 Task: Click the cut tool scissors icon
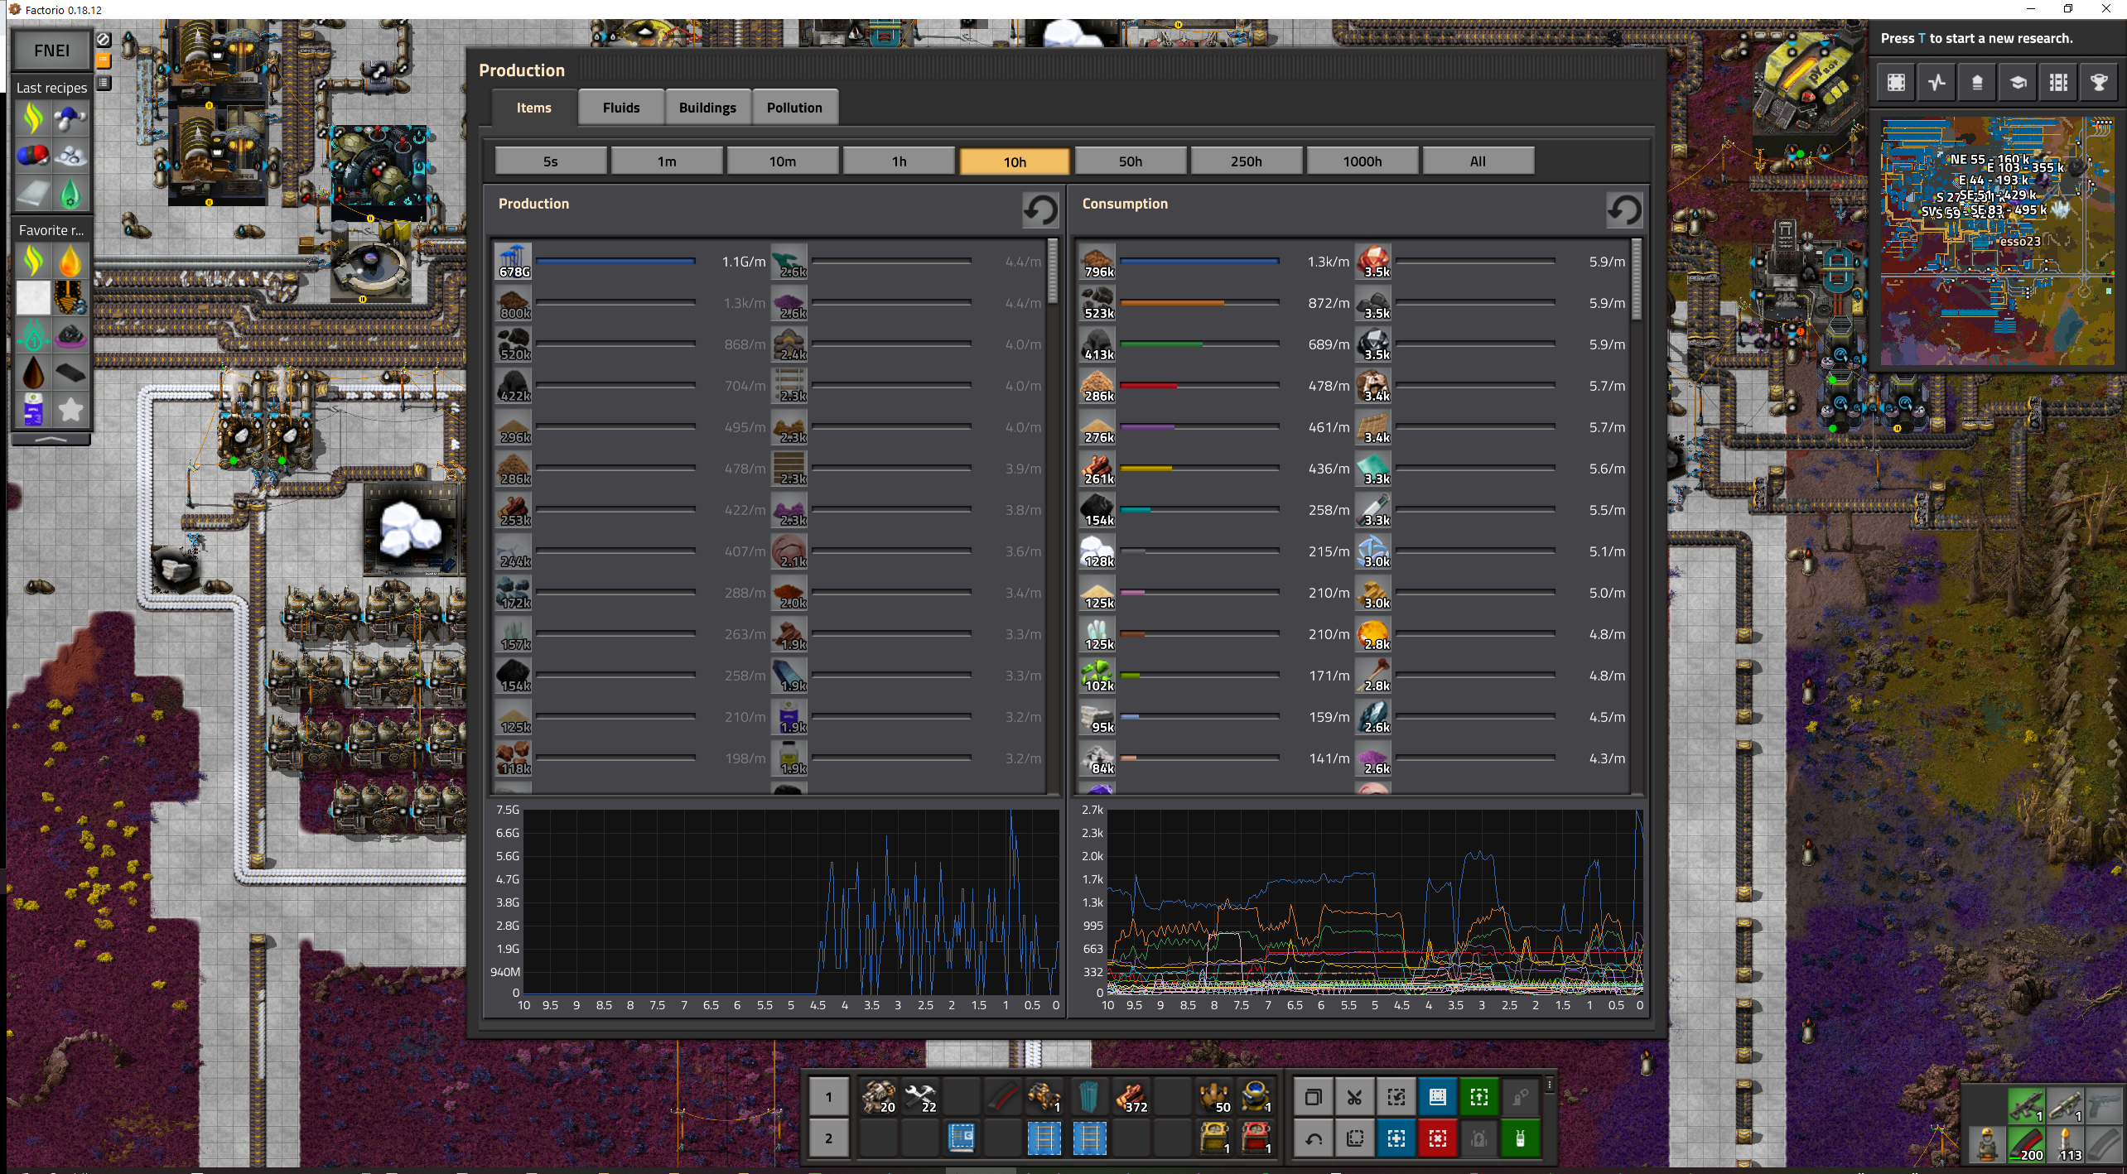coord(1354,1098)
